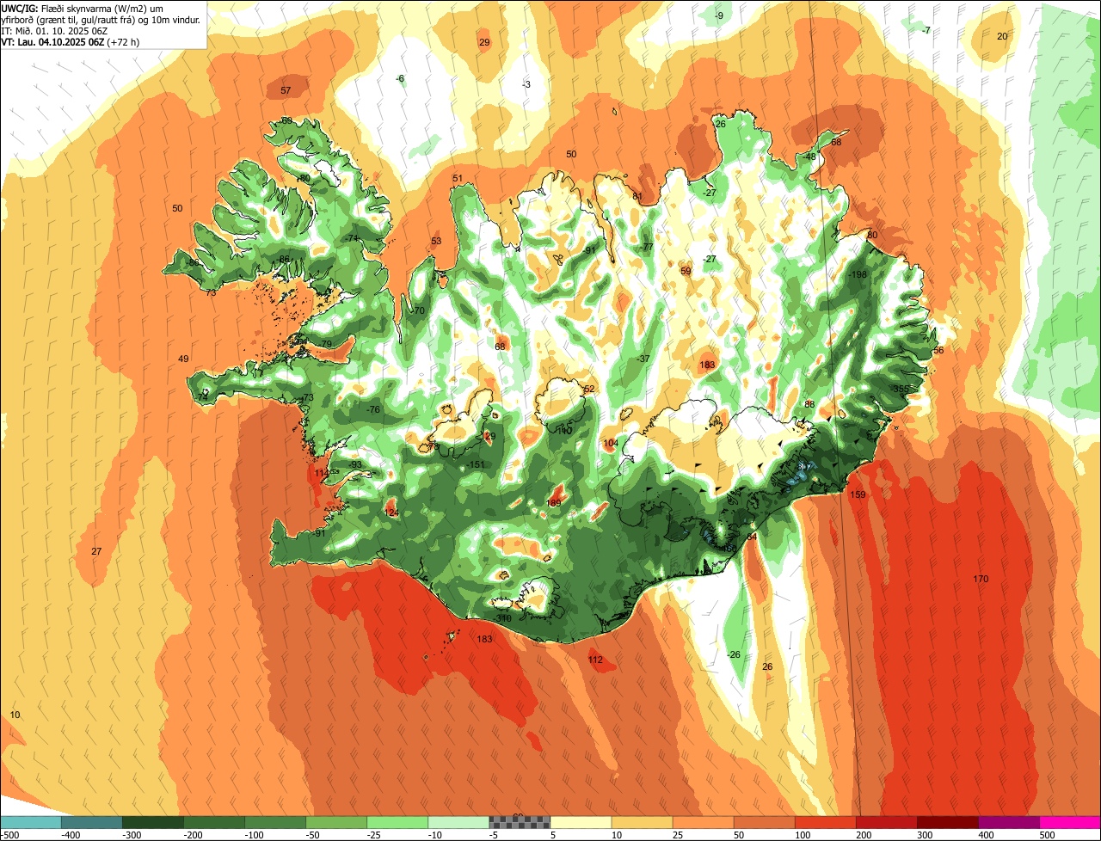Viewport: 1101px width, 841px height.
Task: Pick the magenta swatch above 500
Action: point(1070,823)
